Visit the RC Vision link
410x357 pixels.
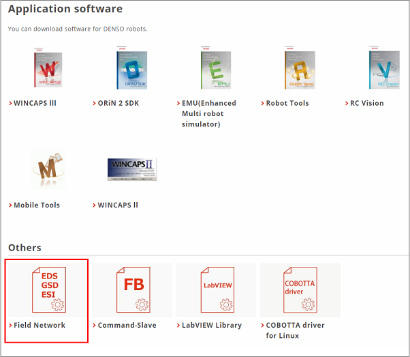click(x=366, y=103)
